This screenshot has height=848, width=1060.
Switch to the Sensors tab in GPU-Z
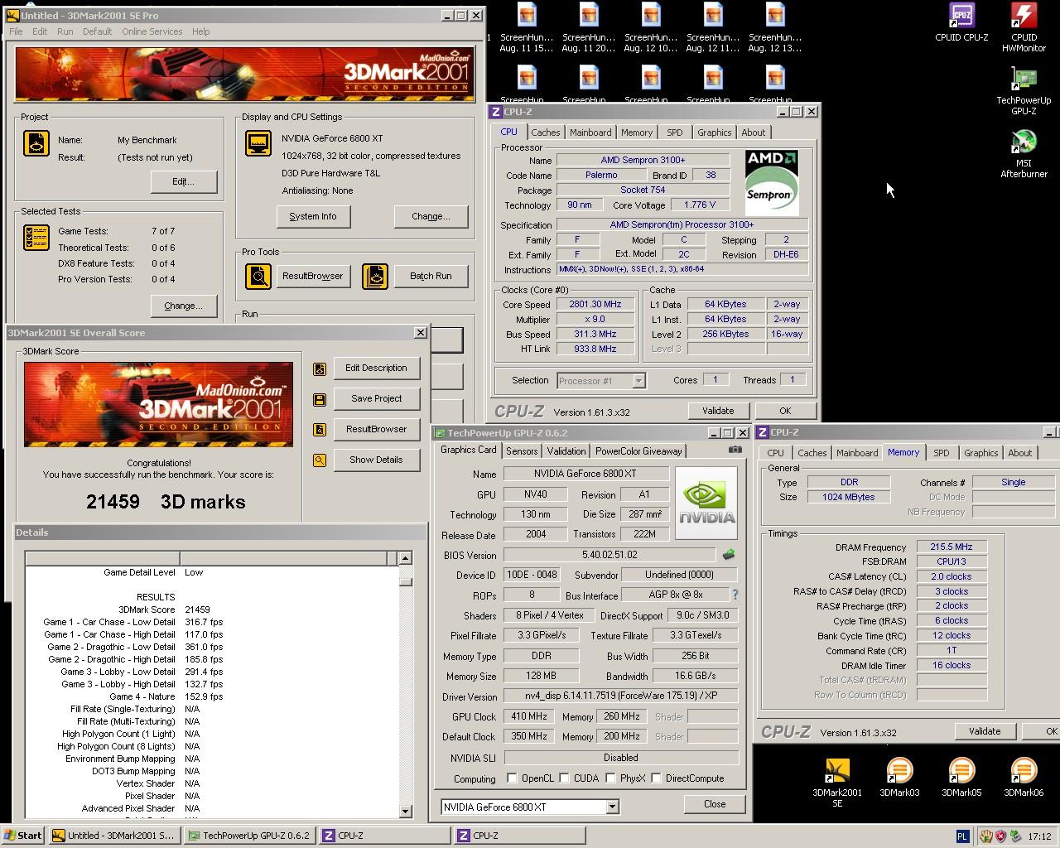(522, 451)
